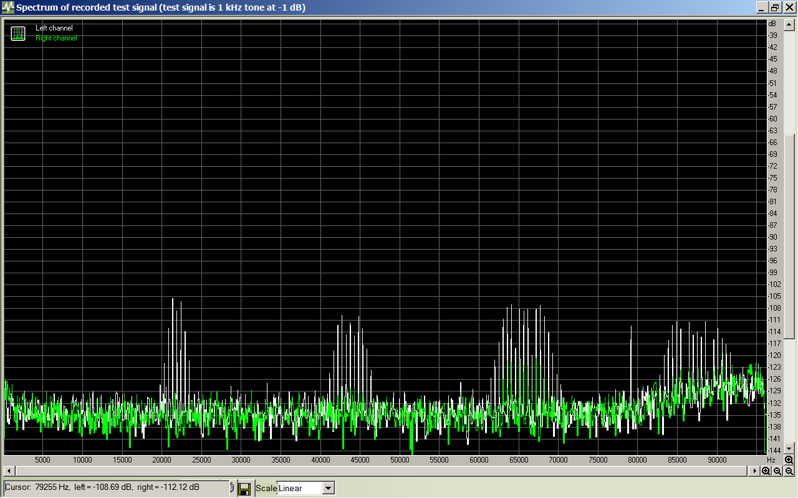Image resolution: width=798 pixels, height=498 pixels.
Task: Zoom out on the horizontal frequency axis
Action: pos(777,471)
